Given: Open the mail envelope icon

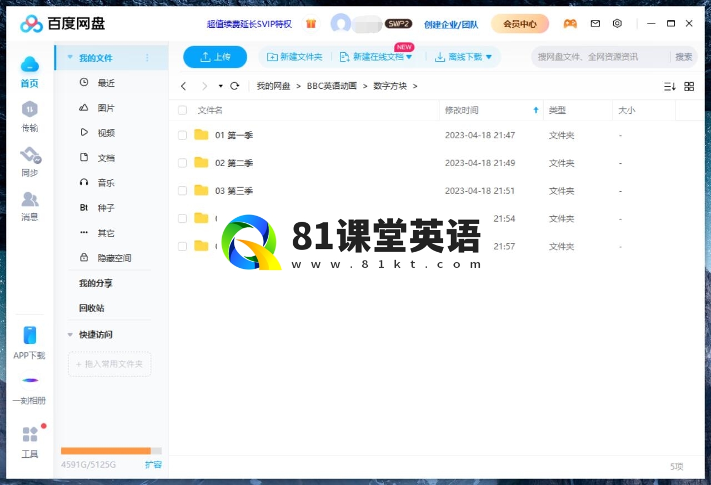Looking at the screenshot, I should [595, 24].
